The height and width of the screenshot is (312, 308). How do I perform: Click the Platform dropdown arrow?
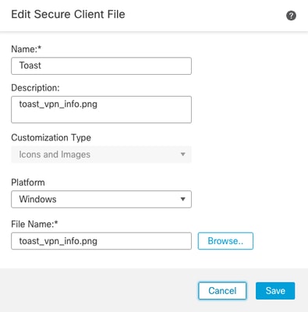183,199
